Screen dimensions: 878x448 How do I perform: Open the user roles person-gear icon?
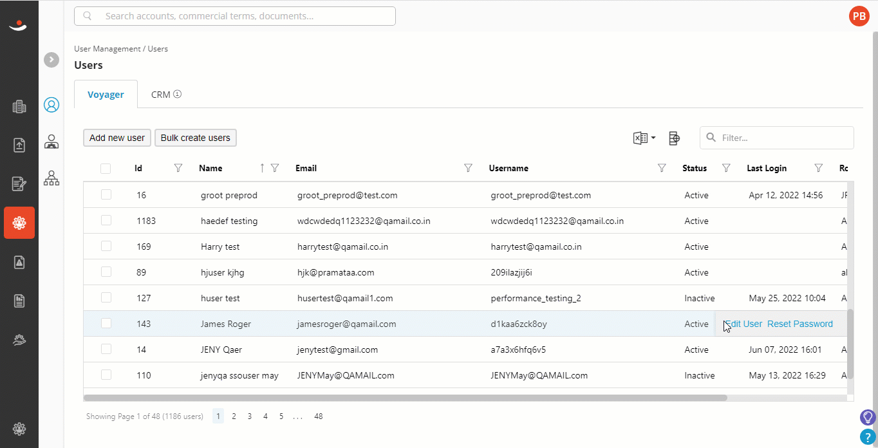tap(51, 142)
